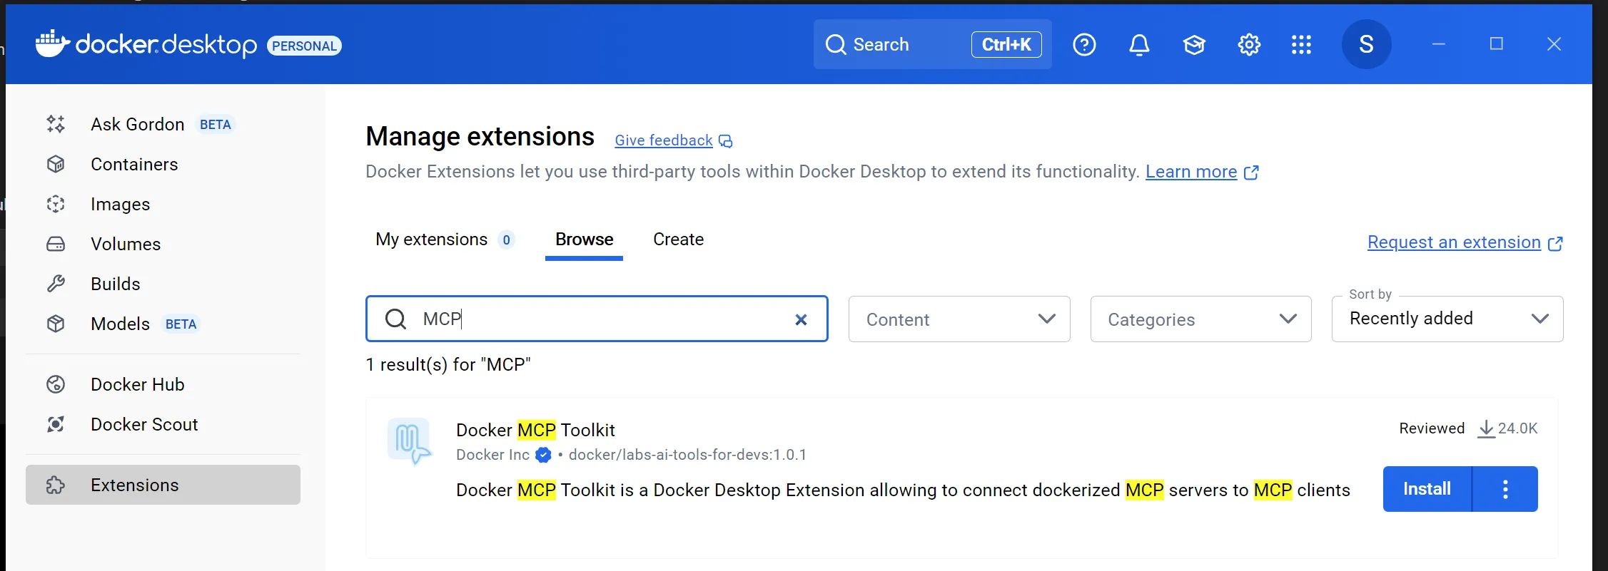Click the external link icon beside Learn more
Screen dimensions: 1608x571
1251,173
